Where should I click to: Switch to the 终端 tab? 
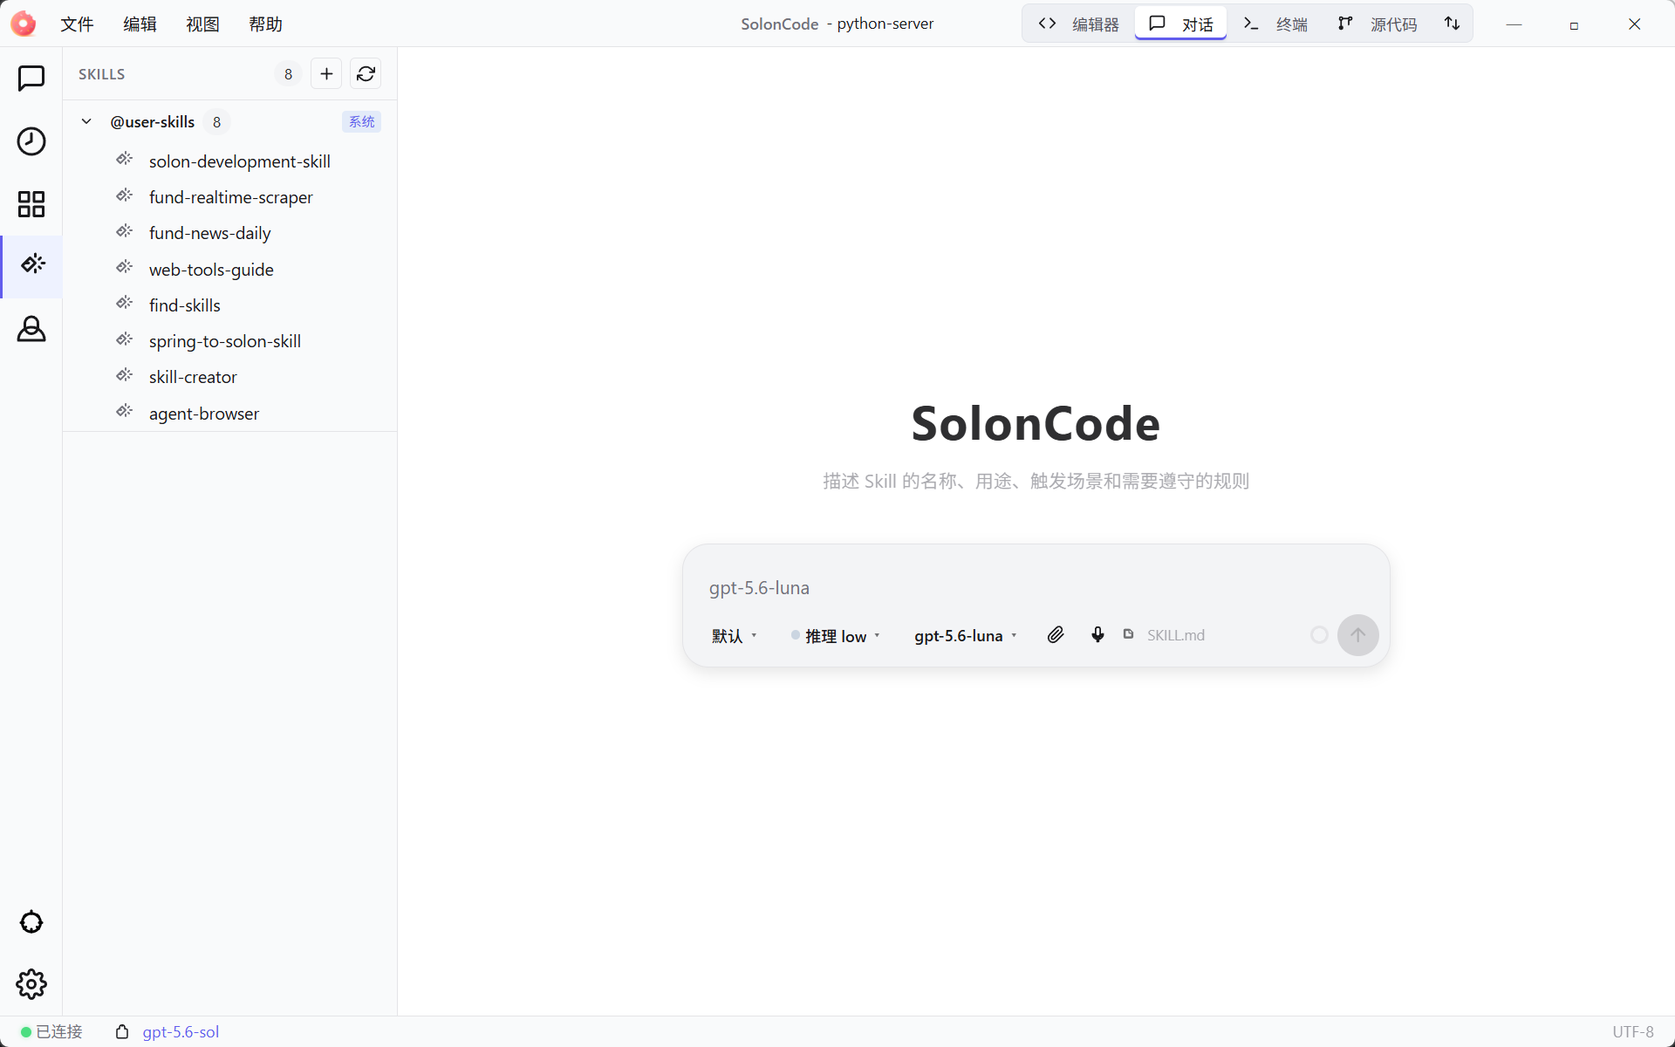click(1275, 24)
